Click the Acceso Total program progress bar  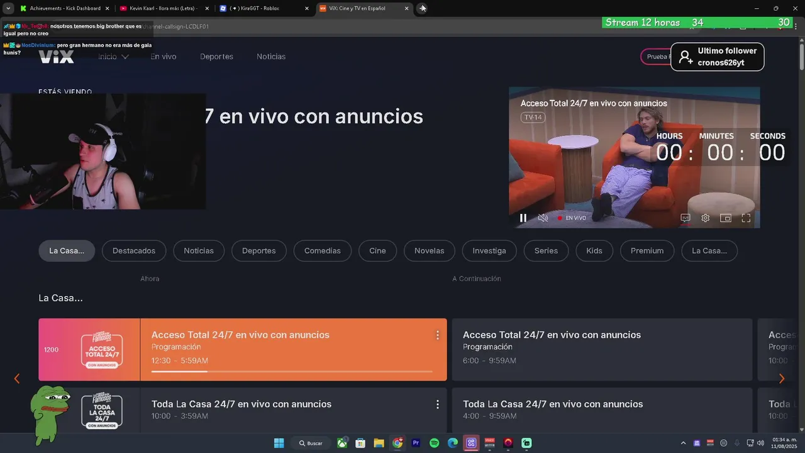pyautogui.click(x=292, y=371)
